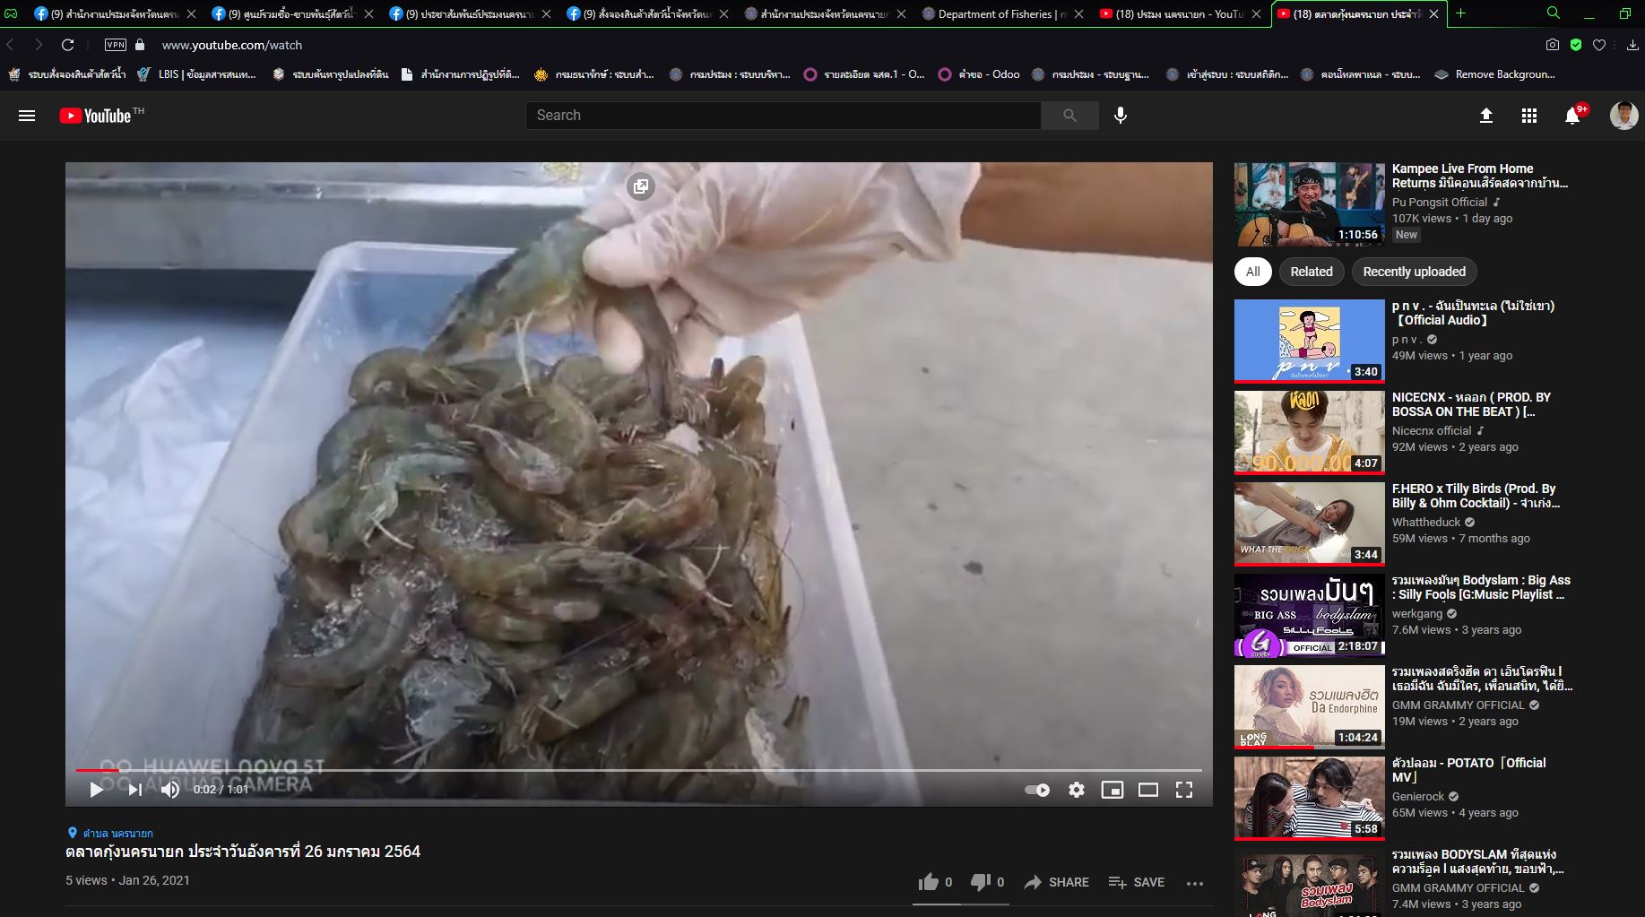Viewport: 1645px width, 917px height.
Task: Click the search magnifier button
Action: tap(1069, 116)
